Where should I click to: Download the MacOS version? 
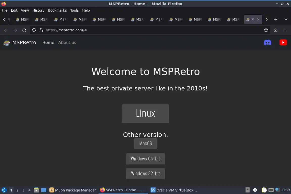pyautogui.click(x=145, y=143)
